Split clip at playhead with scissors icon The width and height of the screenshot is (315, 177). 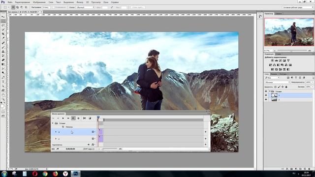pos(85,118)
